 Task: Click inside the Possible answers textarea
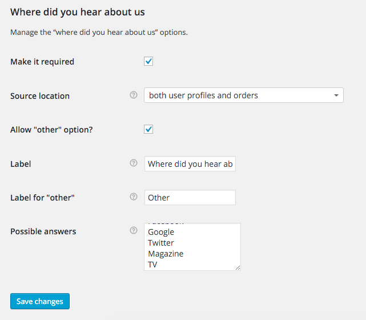192,247
